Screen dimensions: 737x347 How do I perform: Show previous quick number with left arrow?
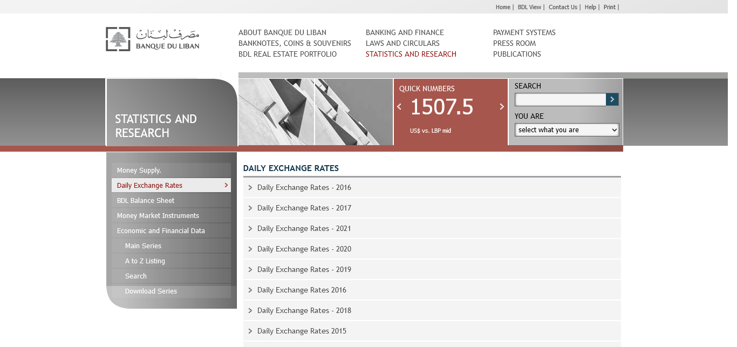[399, 107]
